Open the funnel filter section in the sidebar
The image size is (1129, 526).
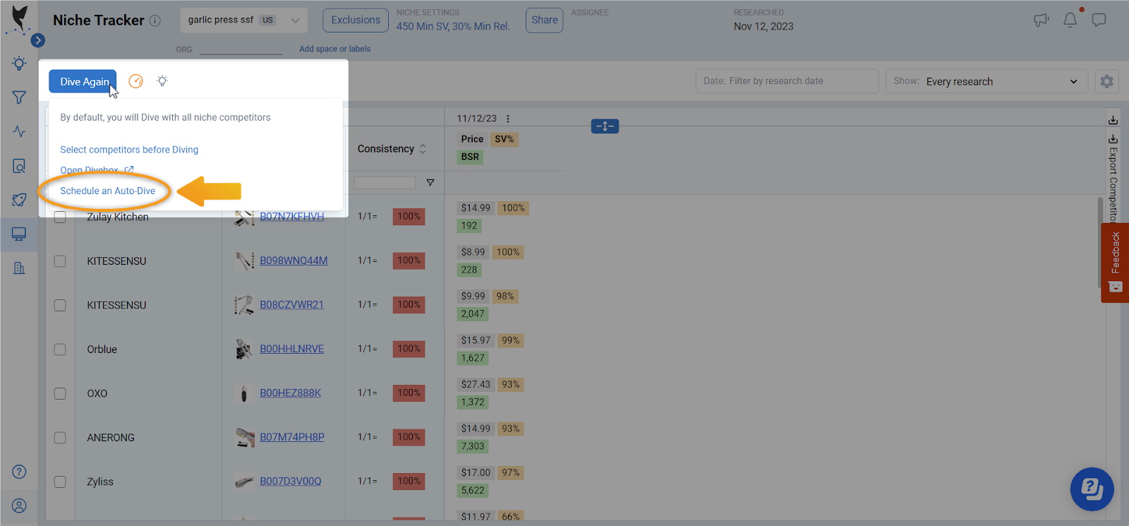(x=19, y=97)
